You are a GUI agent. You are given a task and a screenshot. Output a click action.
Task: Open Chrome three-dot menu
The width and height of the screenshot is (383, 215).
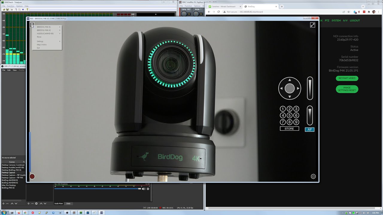click(x=379, y=12)
